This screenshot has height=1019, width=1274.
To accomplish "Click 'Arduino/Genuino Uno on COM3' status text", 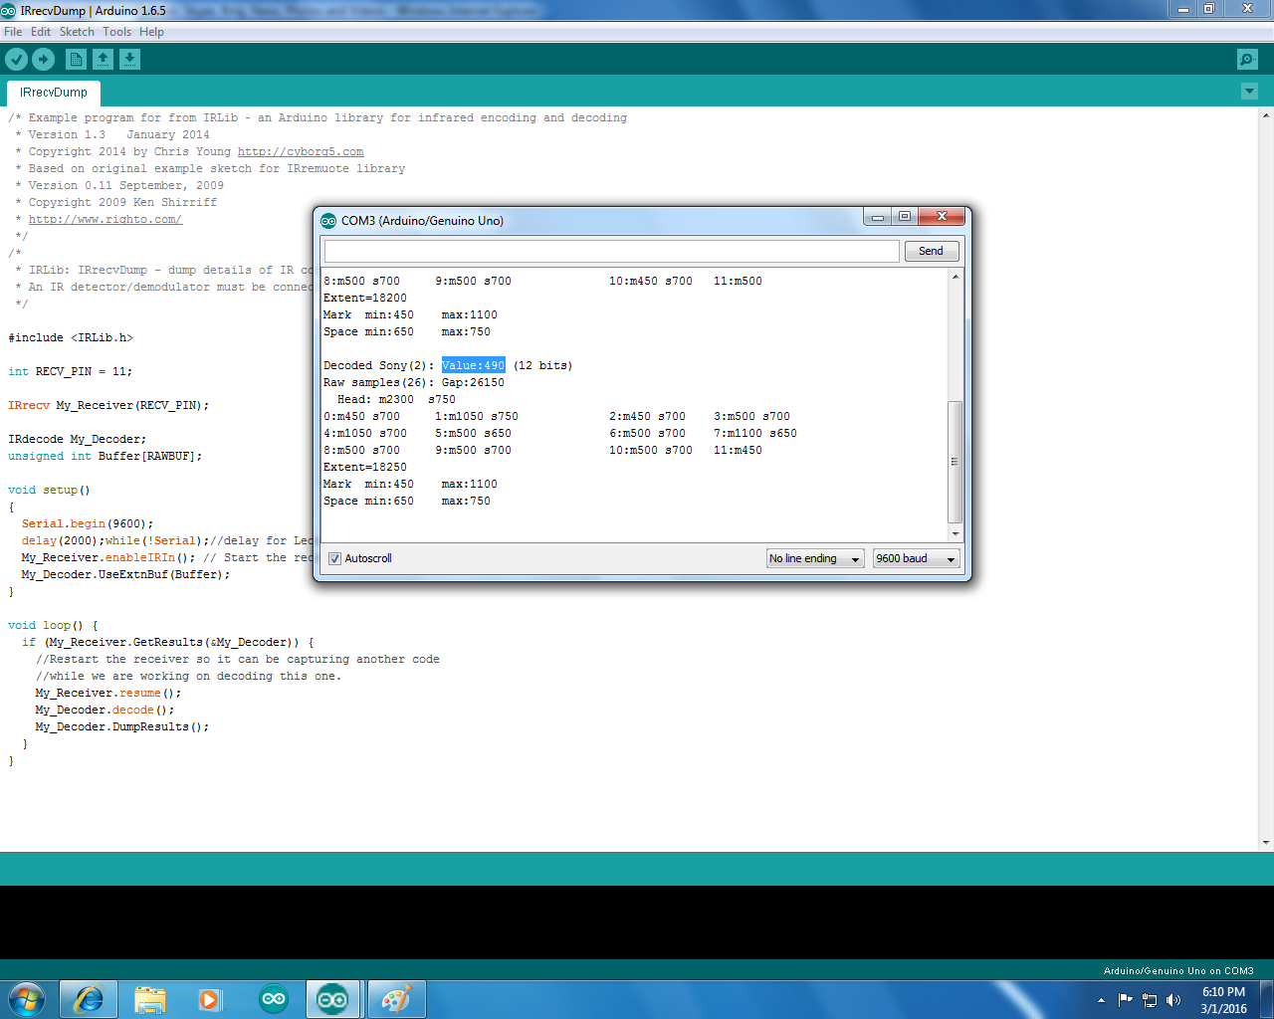I will click(1178, 971).
